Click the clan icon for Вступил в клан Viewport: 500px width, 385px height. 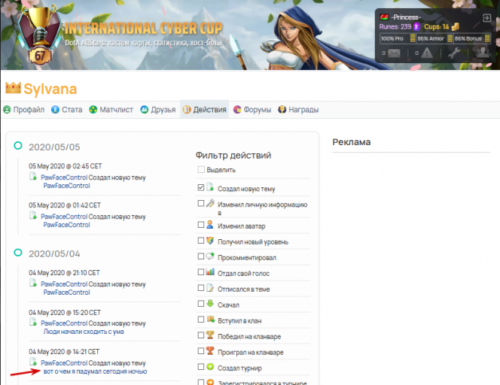210,319
